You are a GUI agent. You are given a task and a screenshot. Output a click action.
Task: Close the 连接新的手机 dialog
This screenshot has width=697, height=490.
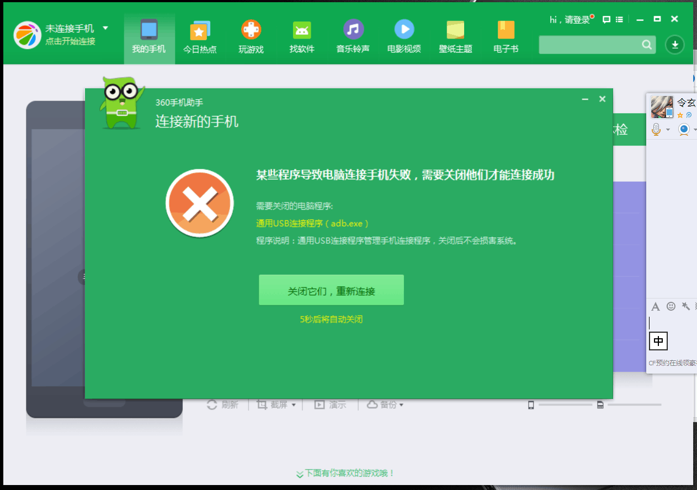click(x=602, y=99)
